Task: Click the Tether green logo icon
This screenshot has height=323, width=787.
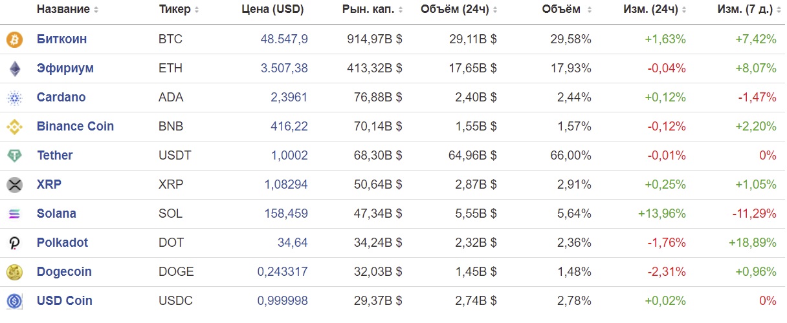Action: click(14, 156)
